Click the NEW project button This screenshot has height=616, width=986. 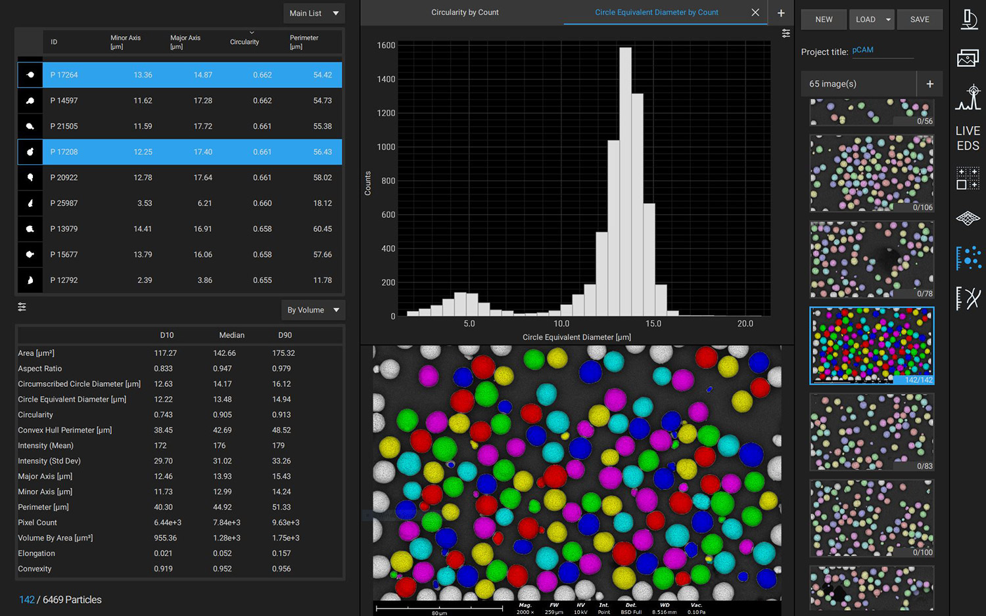824,20
